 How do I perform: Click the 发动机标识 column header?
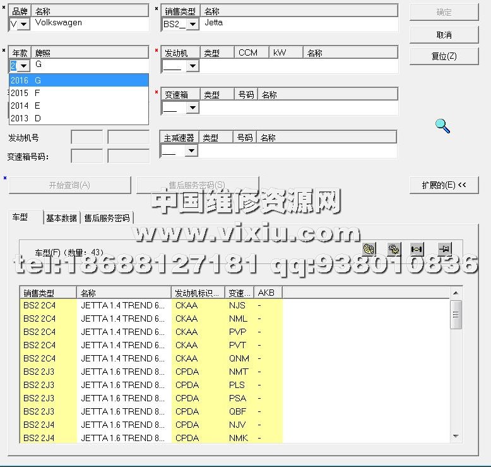198,293
